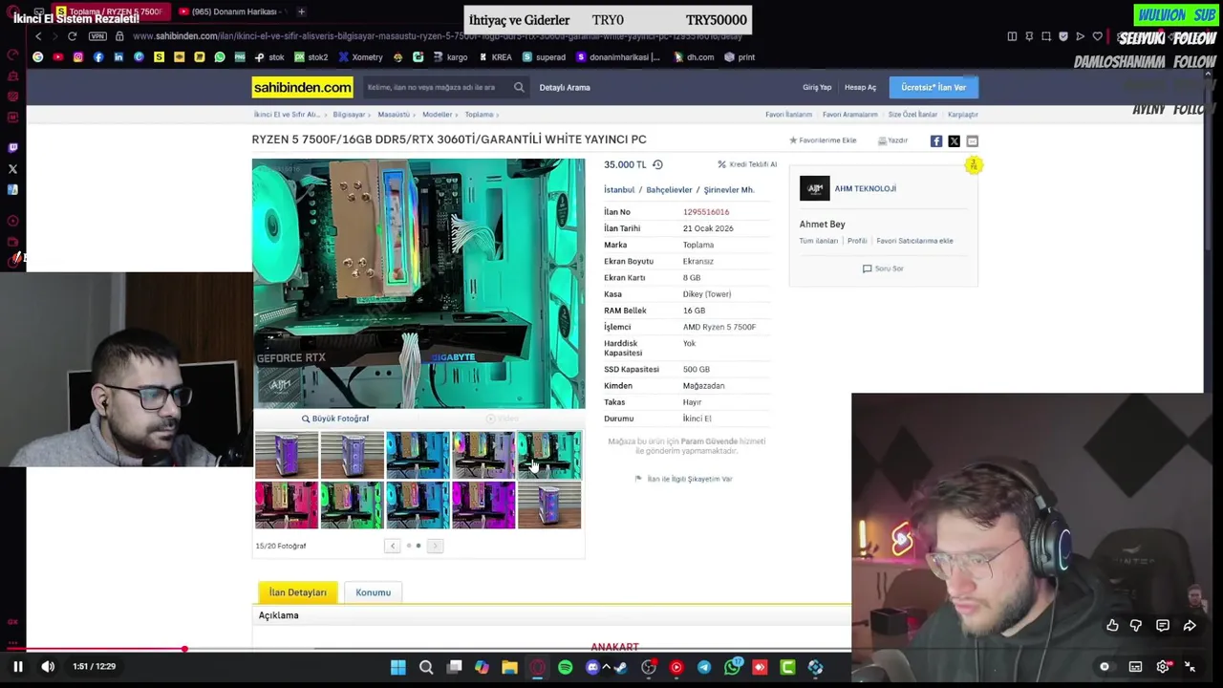The height and width of the screenshot is (688, 1223).
Task: Reload the page in the browser
Action: pyautogui.click(x=72, y=36)
